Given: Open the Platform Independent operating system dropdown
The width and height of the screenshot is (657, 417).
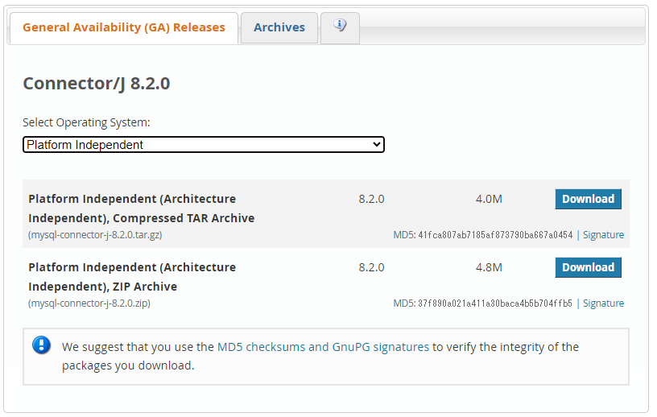Looking at the screenshot, I should tap(204, 145).
